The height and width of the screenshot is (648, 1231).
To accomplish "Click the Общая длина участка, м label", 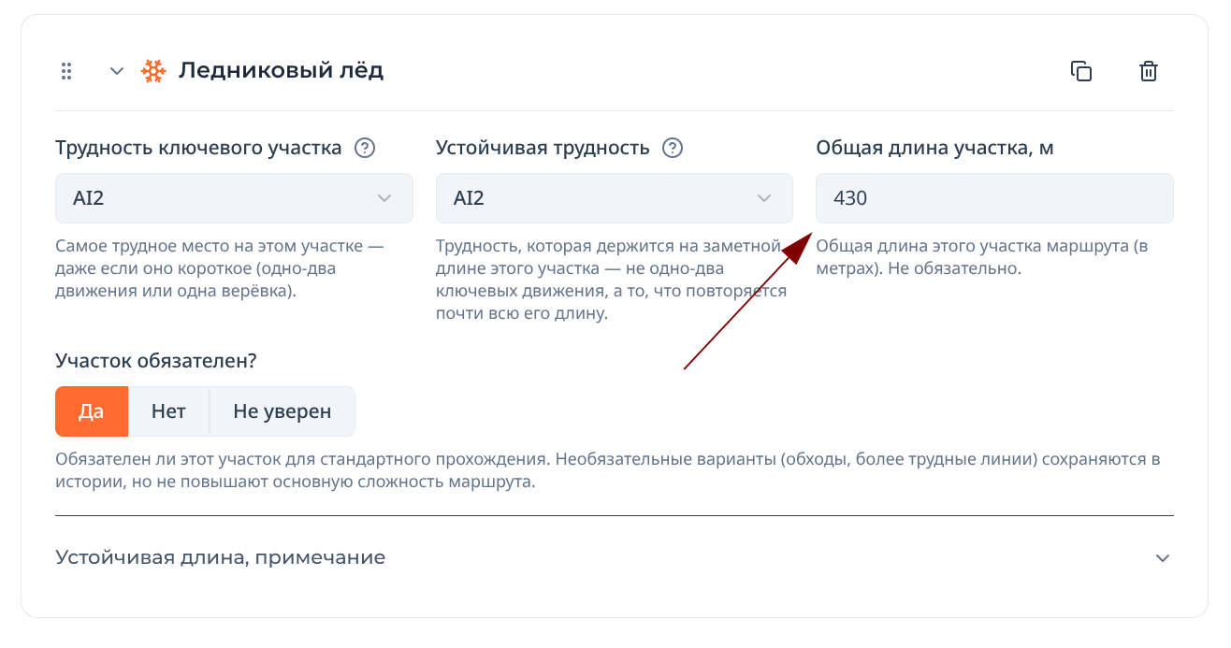I will click(935, 148).
